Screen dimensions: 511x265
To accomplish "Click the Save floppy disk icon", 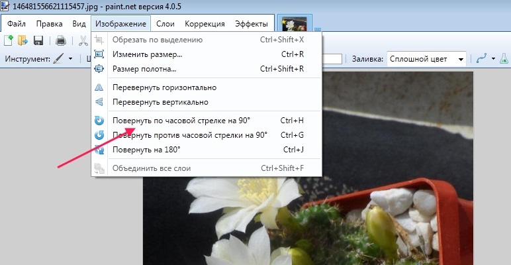I will (x=38, y=40).
